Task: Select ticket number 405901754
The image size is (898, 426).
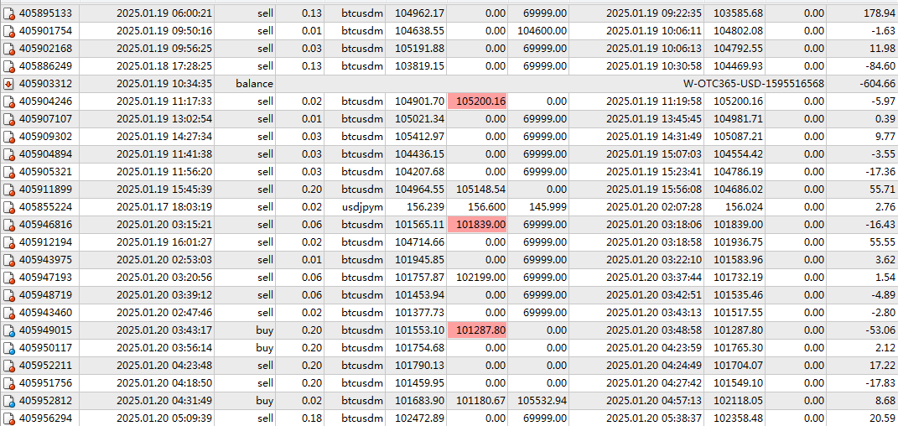Action: click(x=45, y=30)
